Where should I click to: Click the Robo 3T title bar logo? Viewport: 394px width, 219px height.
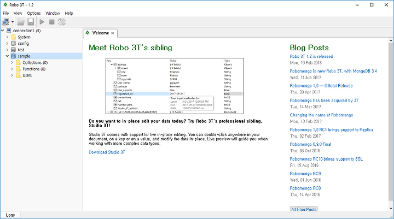[x=5, y=5]
